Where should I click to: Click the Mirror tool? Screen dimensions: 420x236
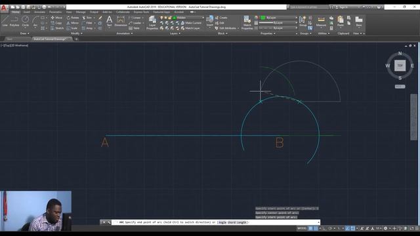click(x=73, y=23)
